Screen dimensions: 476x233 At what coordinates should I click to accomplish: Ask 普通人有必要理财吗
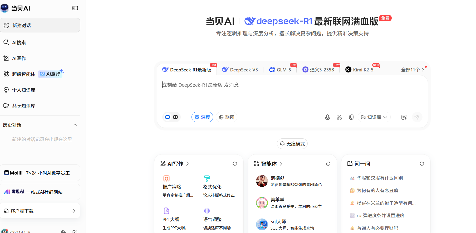click(377, 228)
